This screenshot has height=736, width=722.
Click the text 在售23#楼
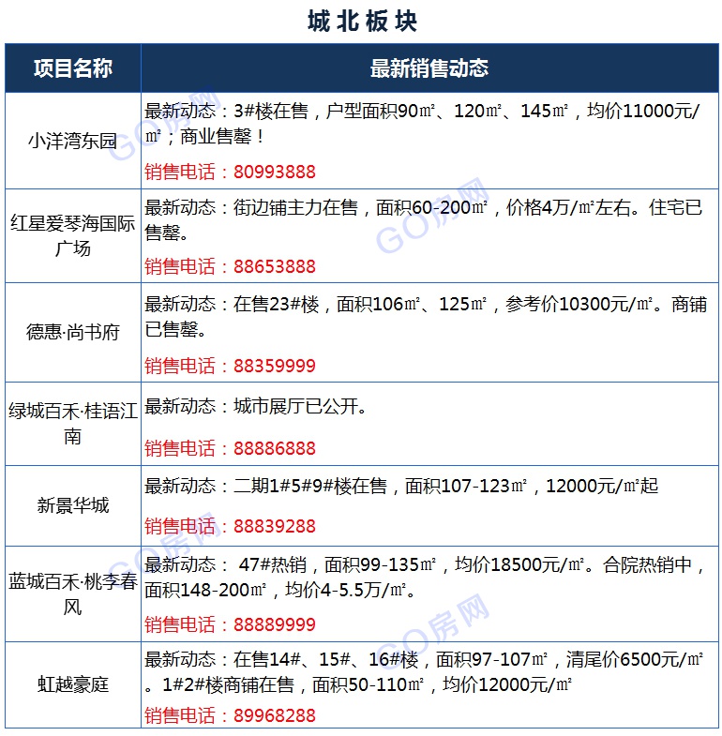[277, 304]
